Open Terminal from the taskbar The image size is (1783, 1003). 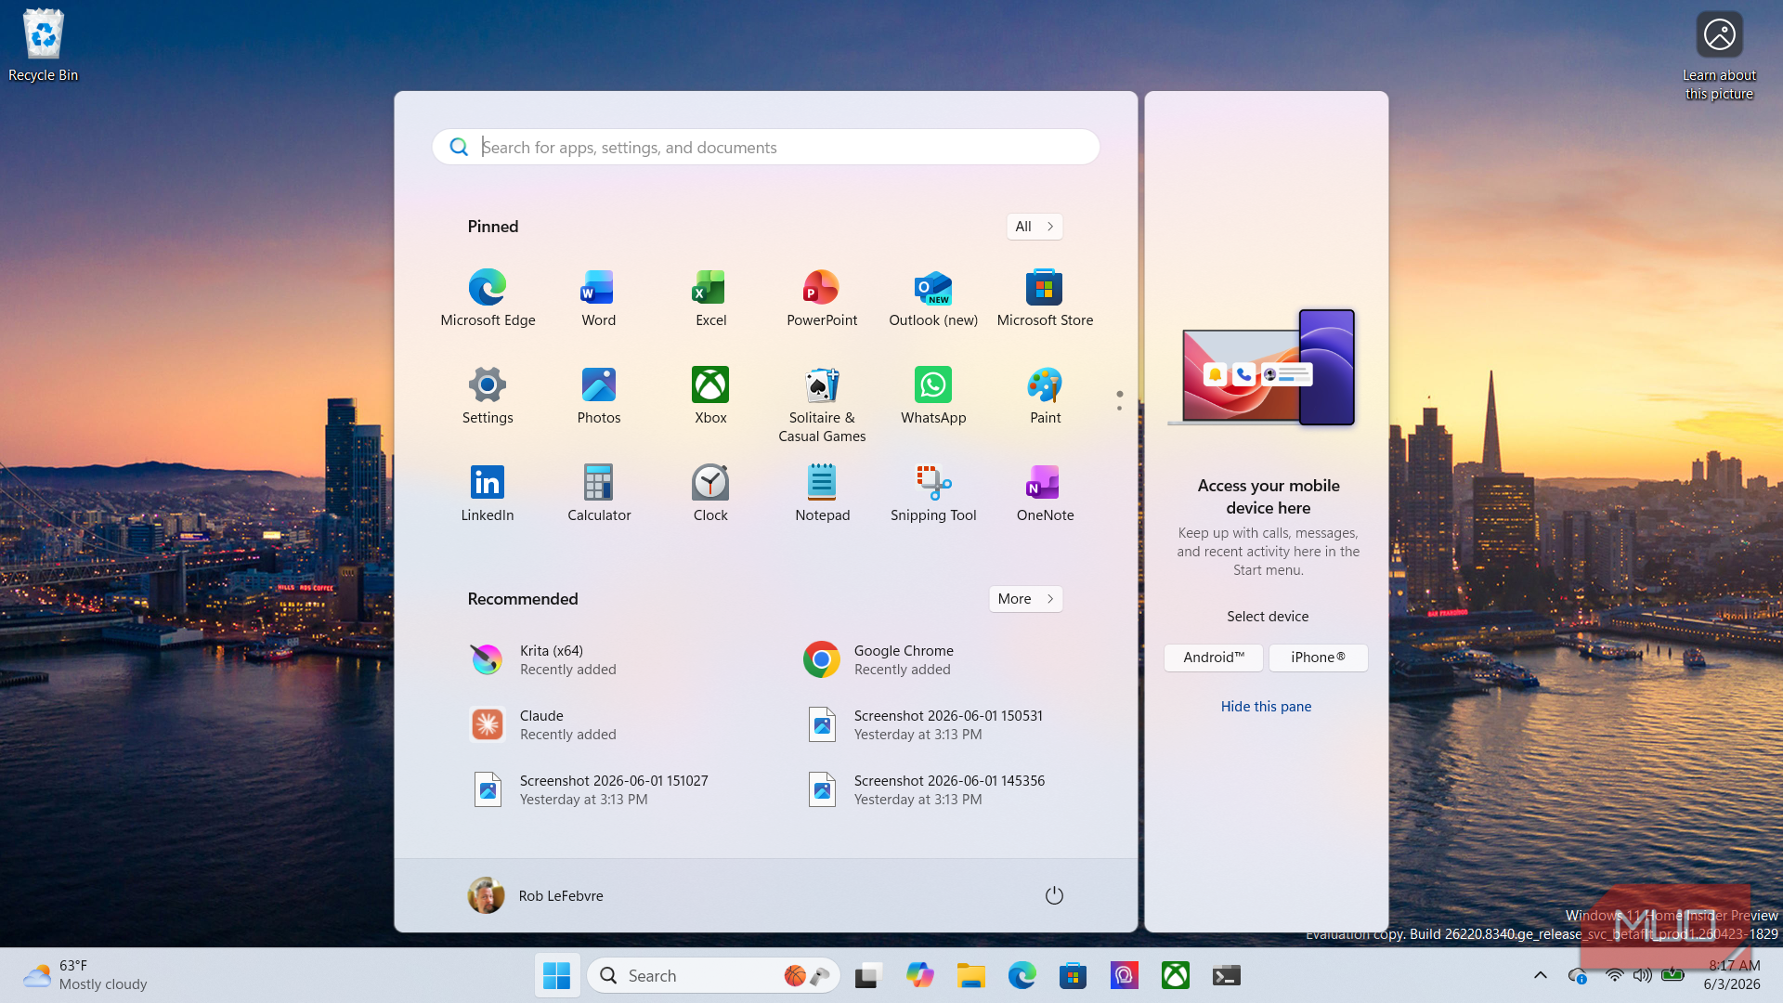point(1226,975)
